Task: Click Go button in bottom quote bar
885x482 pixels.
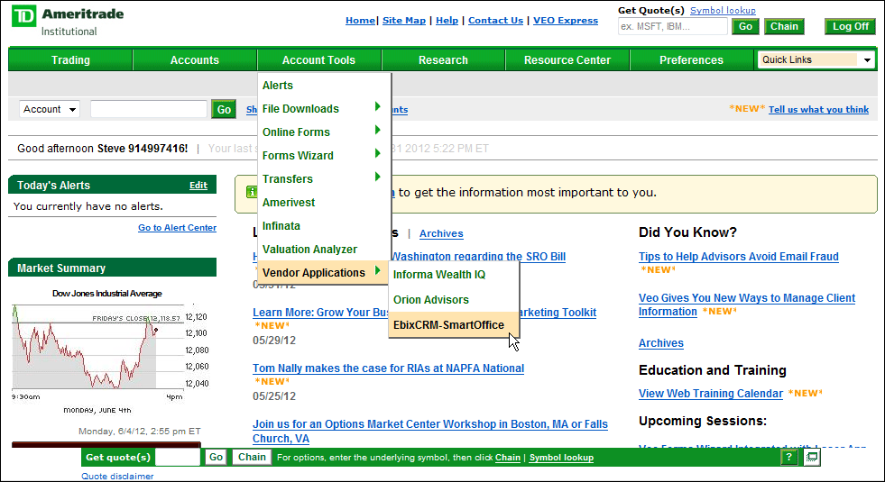Action: (x=216, y=457)
